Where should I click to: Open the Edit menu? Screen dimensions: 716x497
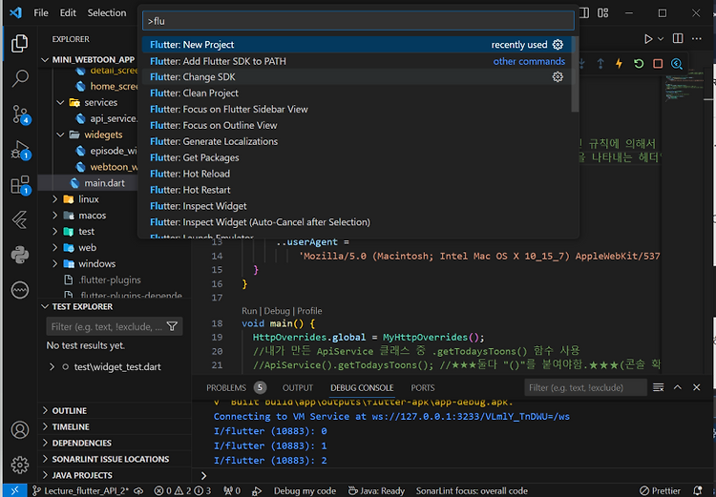68,12
